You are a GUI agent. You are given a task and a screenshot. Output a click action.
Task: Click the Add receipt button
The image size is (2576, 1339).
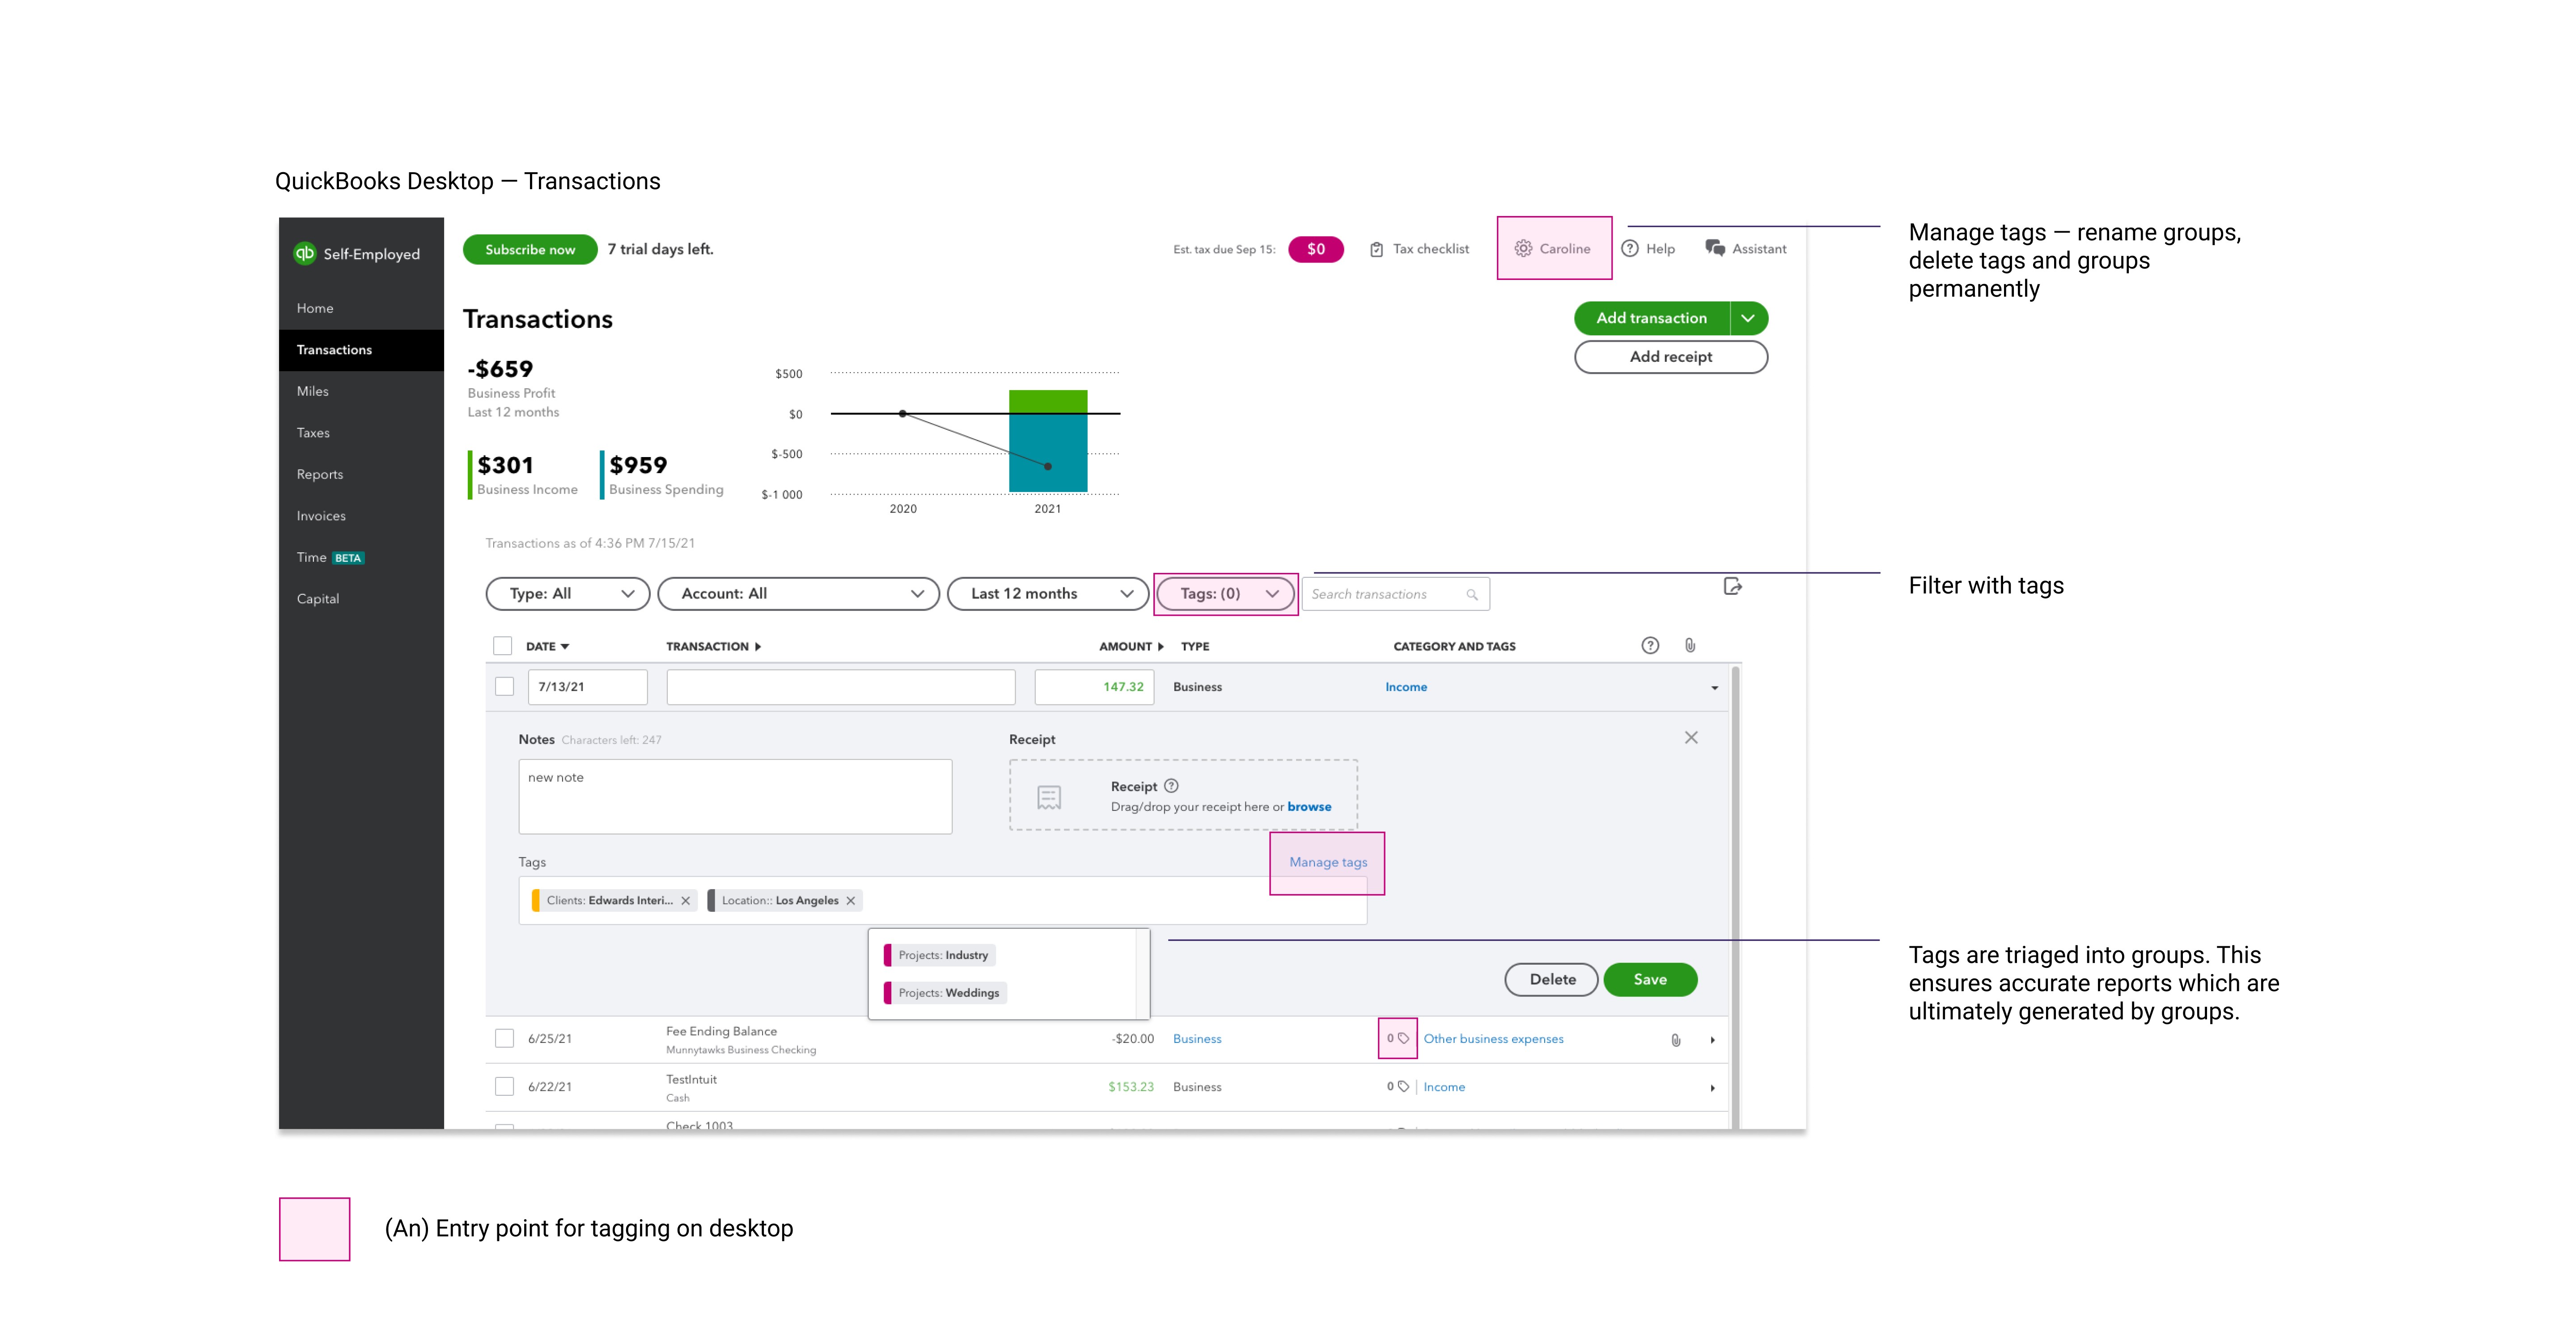point(1670,357)
